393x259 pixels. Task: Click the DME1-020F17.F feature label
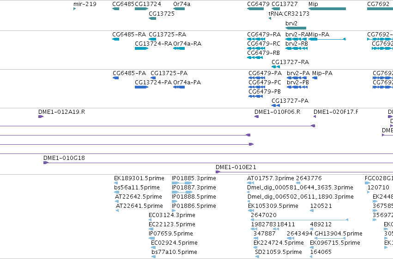coord(336,112)
